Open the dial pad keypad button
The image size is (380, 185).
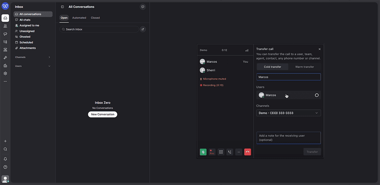tap(221, 152)
